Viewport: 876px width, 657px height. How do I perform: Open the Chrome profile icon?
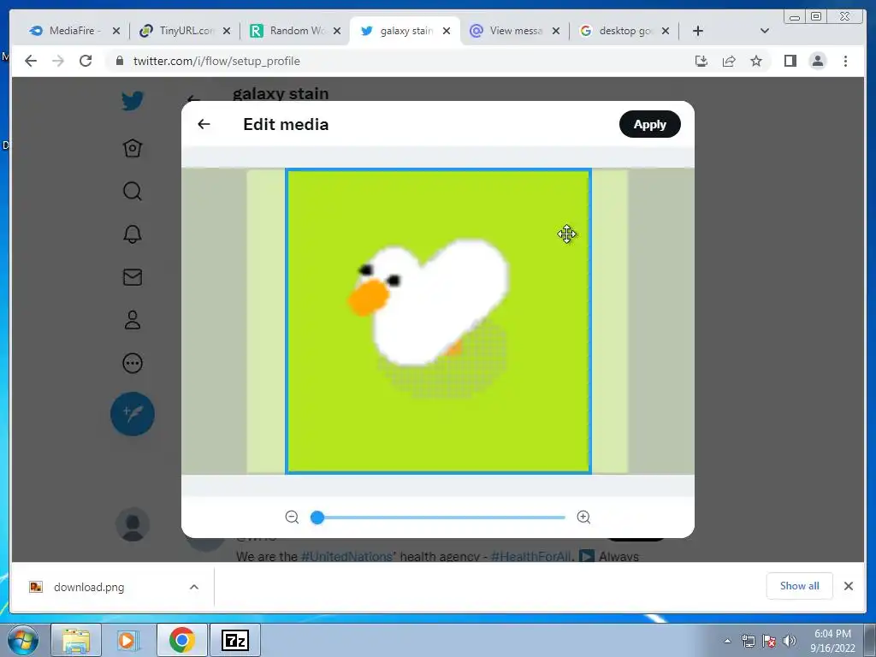click(818, 61)
